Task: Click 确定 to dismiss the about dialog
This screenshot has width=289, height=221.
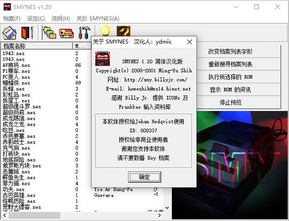Action: coord(144,177)
